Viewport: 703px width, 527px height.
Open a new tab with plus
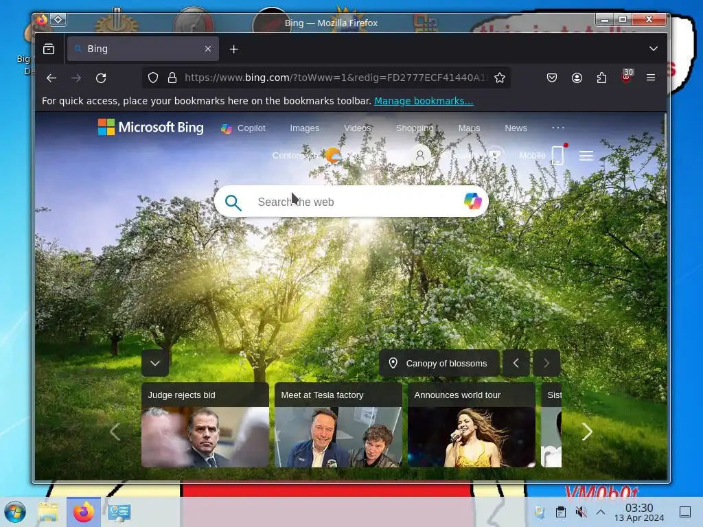coord(233,49)
